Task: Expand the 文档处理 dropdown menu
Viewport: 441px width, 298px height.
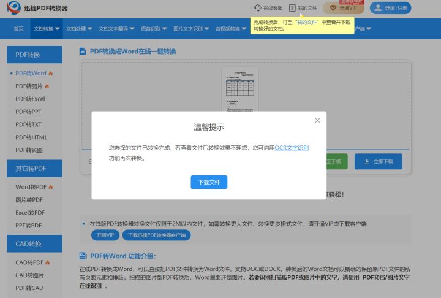Action: 79,29
